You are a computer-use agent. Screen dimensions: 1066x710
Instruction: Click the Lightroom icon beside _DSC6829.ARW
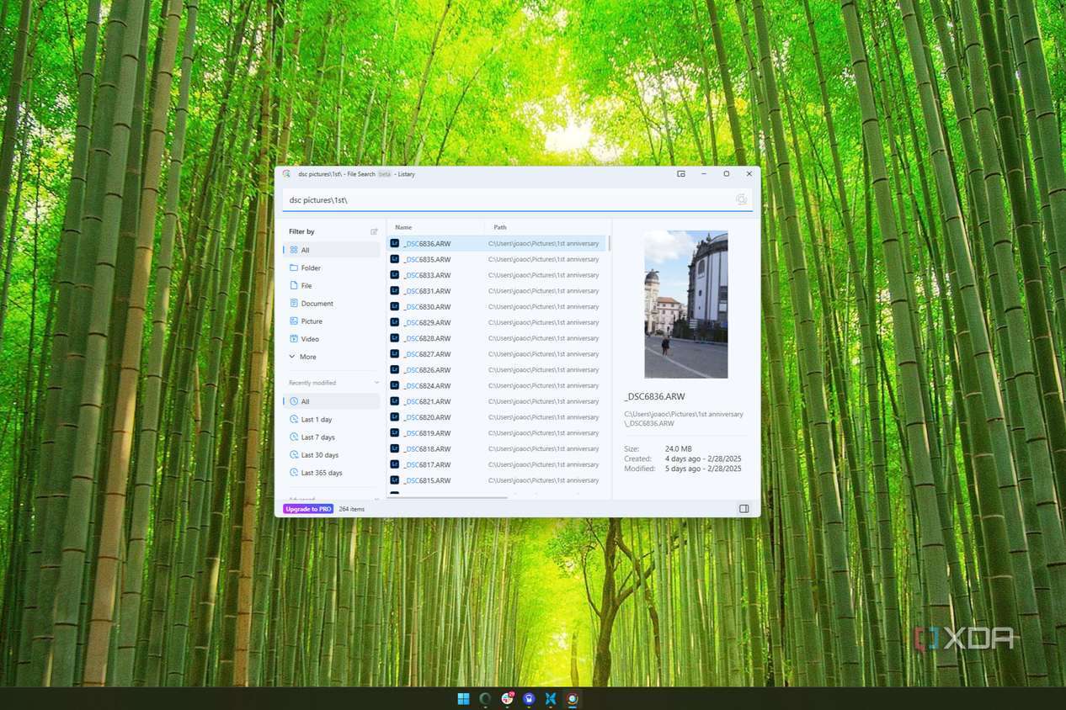(x=394, y=322)
